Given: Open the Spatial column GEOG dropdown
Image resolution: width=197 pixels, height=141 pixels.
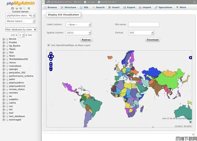Looking at the screenshot, I should pyautogui.click(x=78, y=33).
